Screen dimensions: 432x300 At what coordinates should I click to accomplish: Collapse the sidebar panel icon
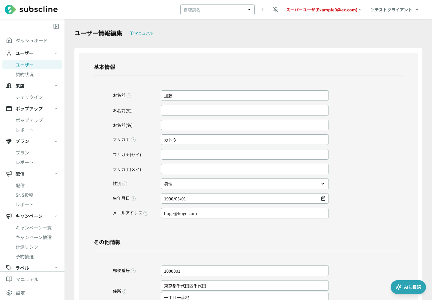tap(56, 26)
